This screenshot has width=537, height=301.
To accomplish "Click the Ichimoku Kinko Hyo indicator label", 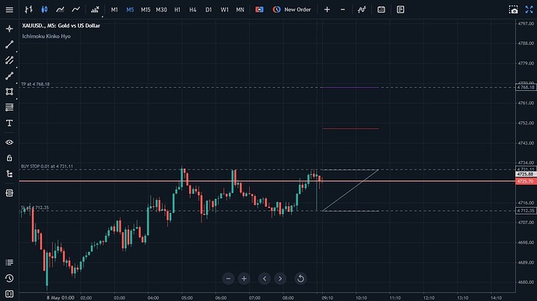I will (x=46, y=37).
